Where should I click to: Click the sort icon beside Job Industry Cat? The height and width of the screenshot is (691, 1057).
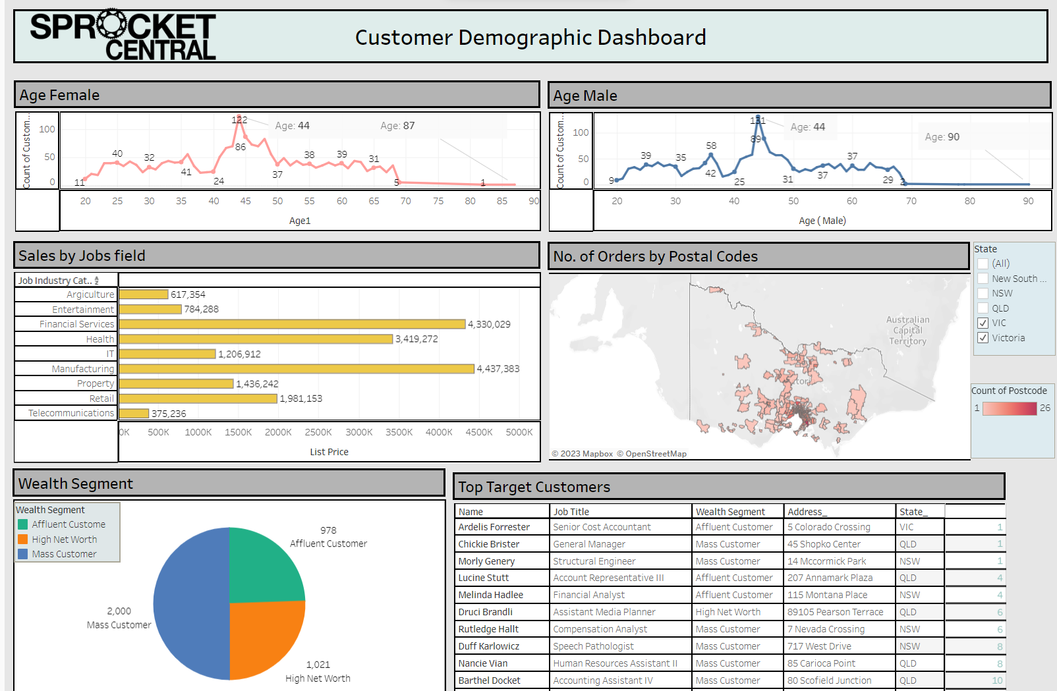97,281
